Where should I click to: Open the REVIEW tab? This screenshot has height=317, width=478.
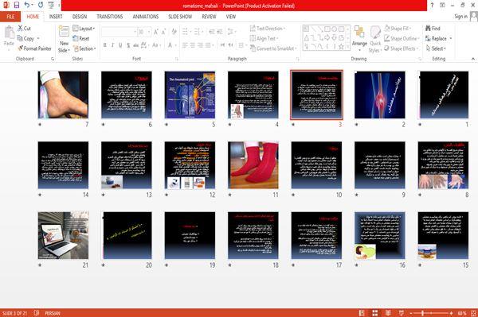209,17
